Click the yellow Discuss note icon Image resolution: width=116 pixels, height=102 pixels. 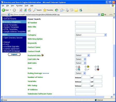(x=76, y=10)
